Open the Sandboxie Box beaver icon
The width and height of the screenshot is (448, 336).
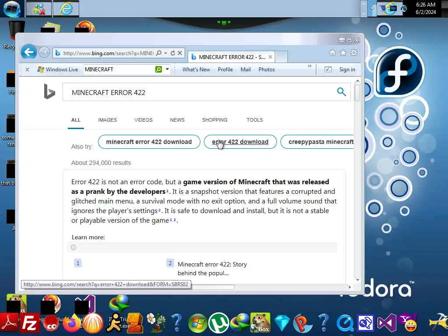tap(260, 322)
